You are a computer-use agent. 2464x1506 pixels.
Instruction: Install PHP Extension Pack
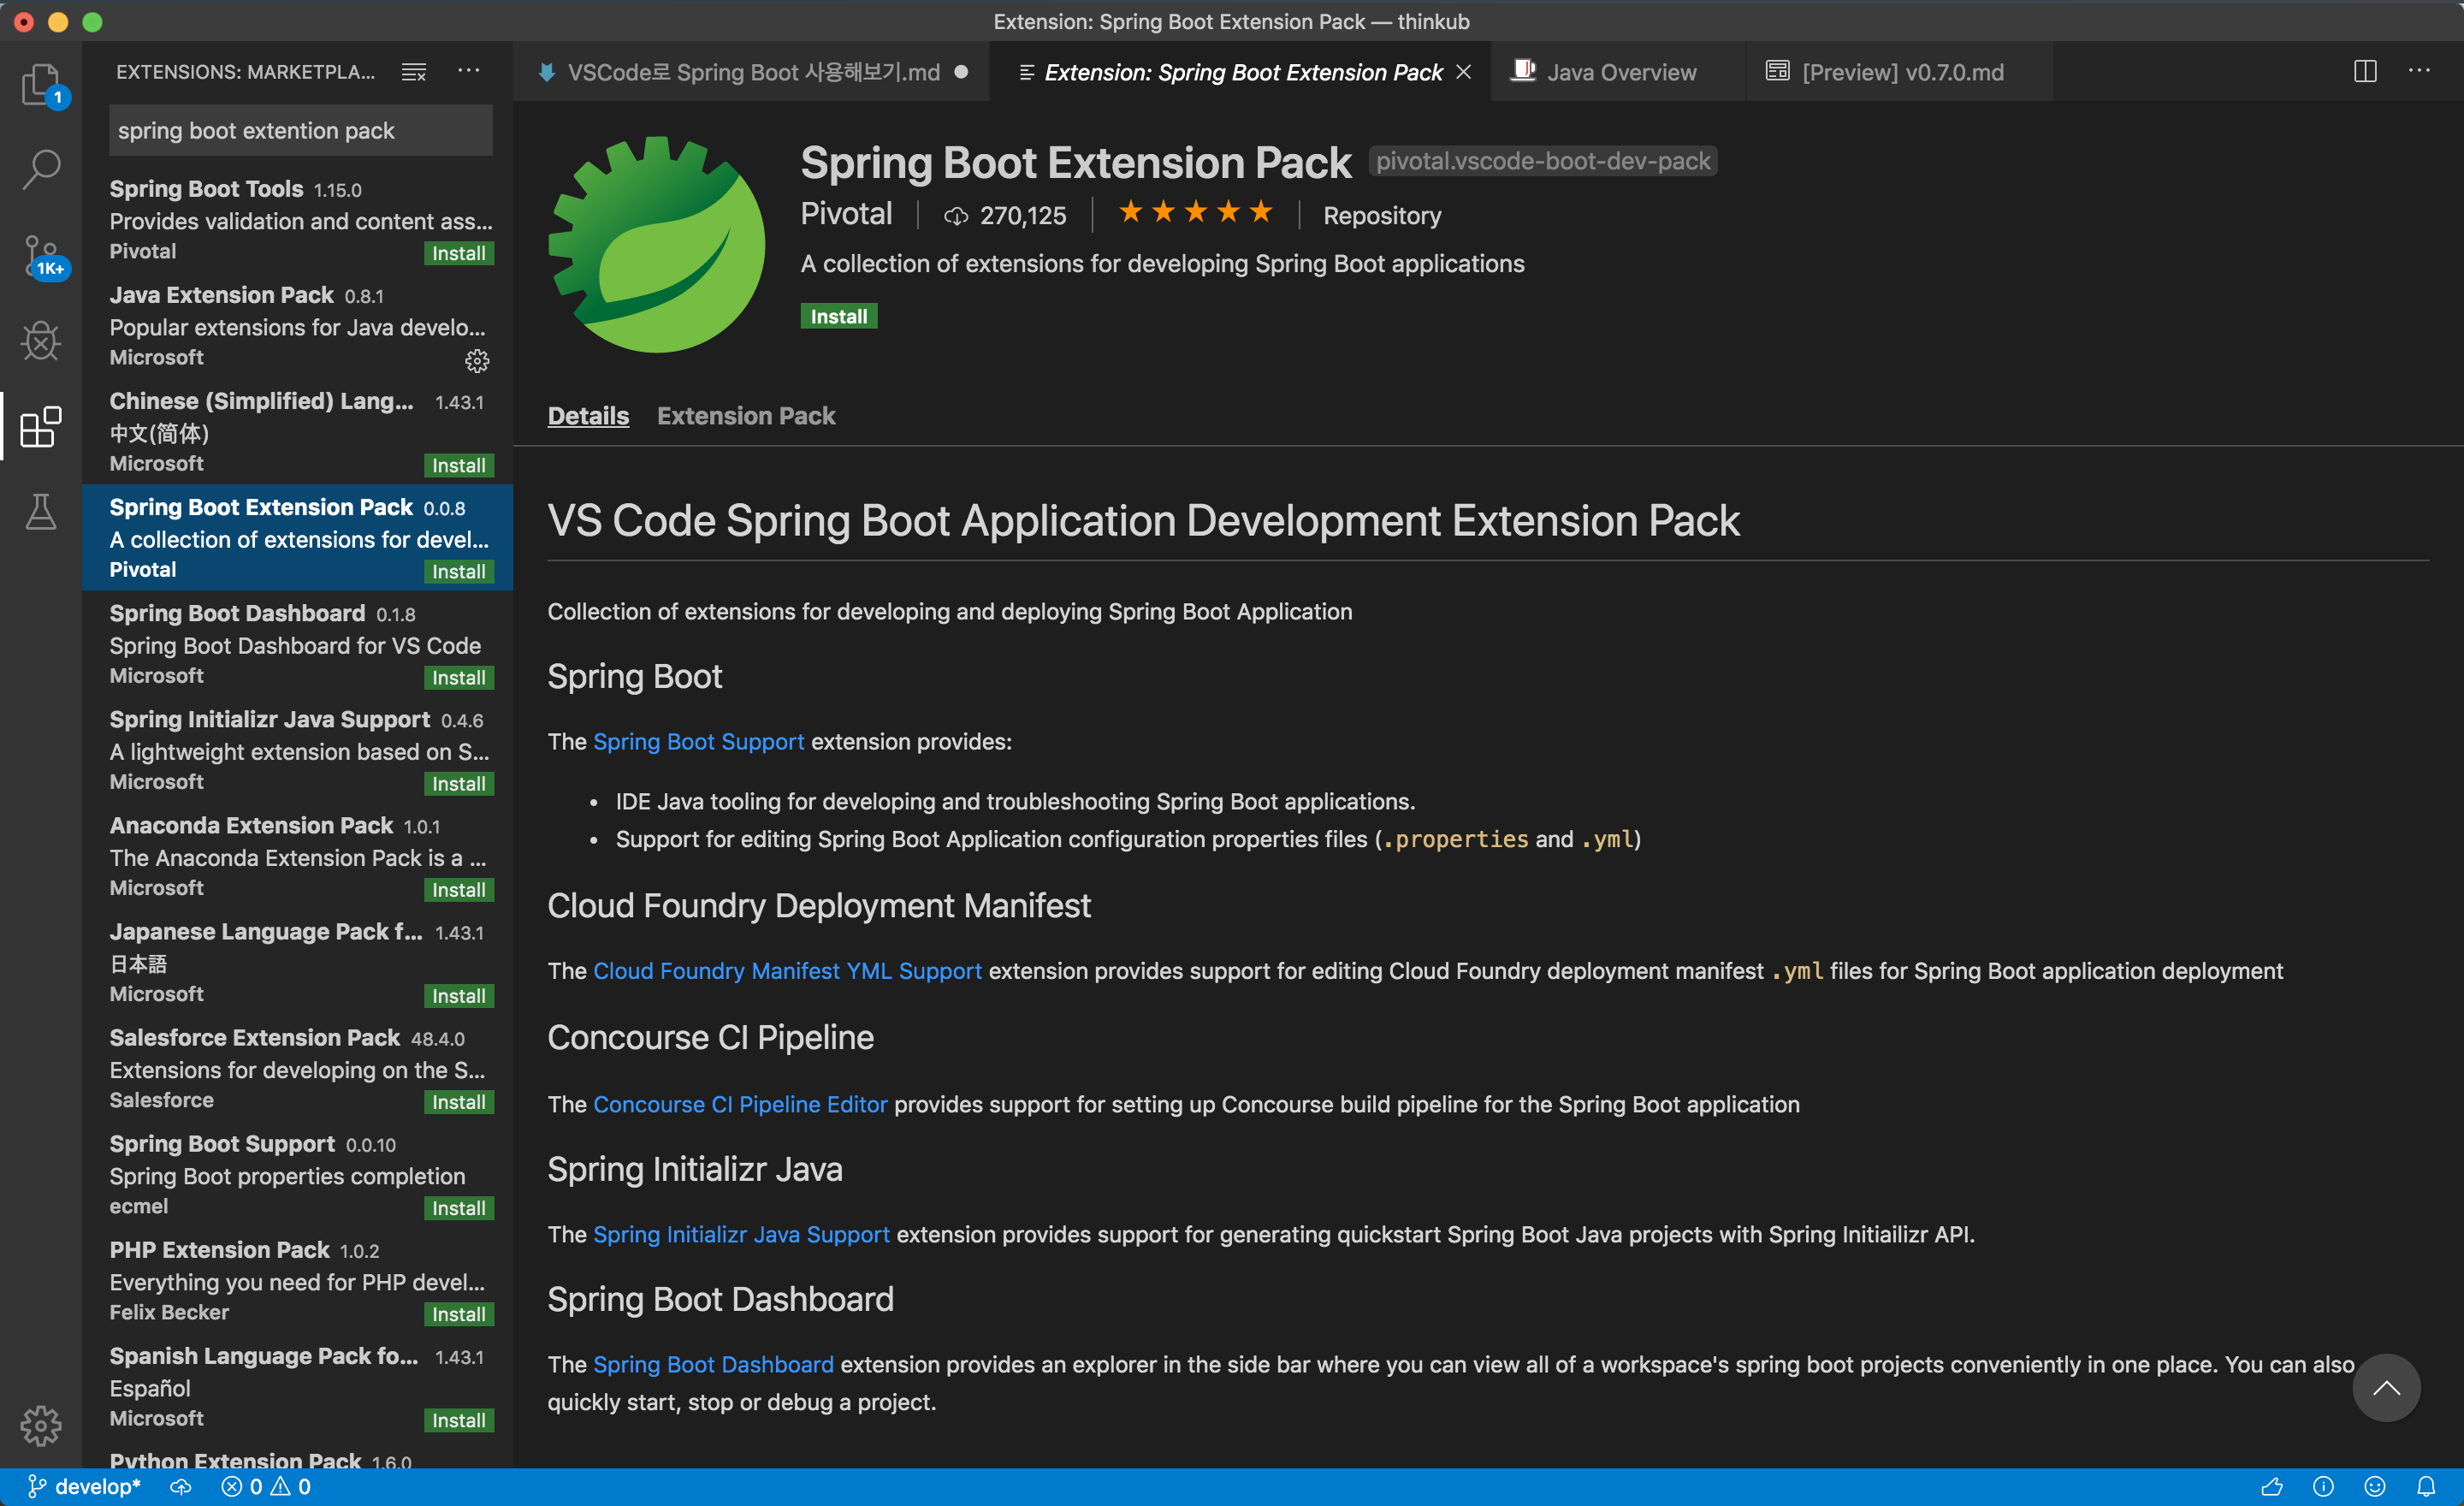coord(458,1313)
